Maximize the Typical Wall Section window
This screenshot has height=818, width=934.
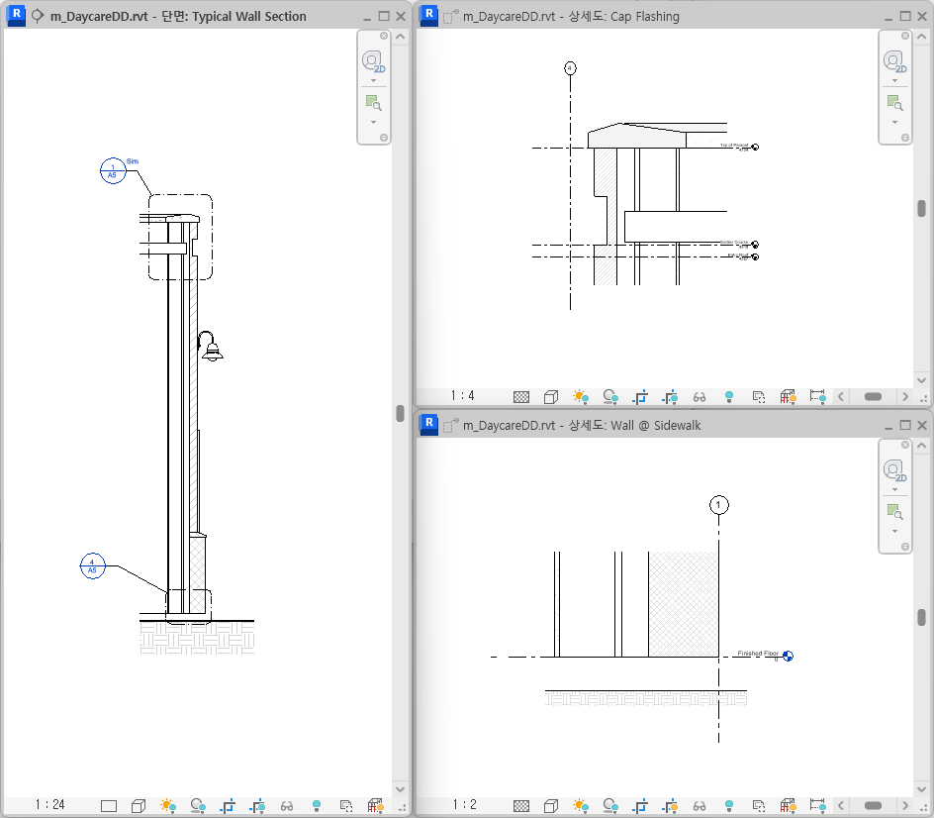point(384,16)
